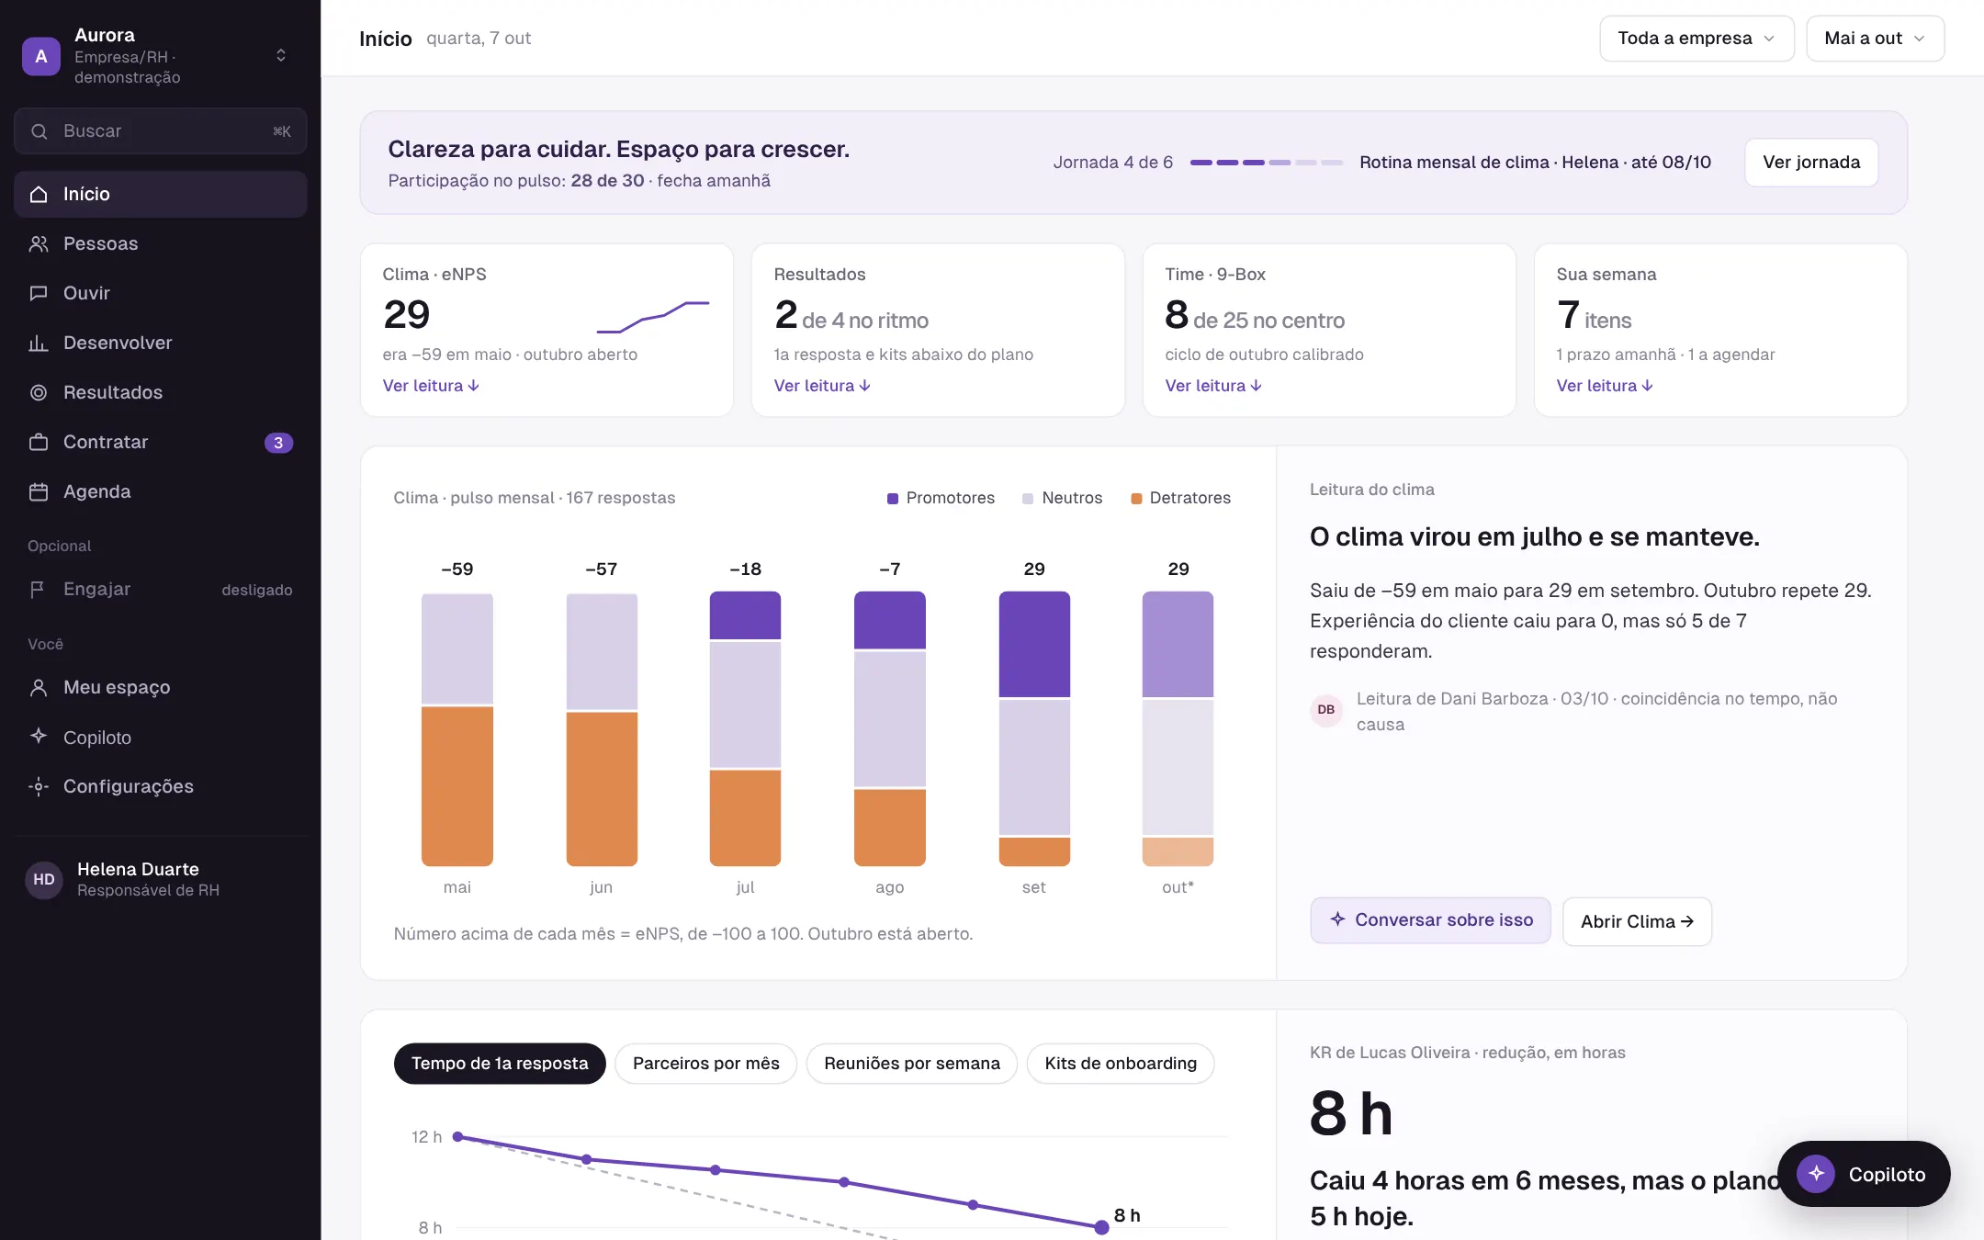Click the Copiloto sparkle icon in sidebar
The width and height of the screenshot is (1984, 1240).
click(x=39, y=736)
